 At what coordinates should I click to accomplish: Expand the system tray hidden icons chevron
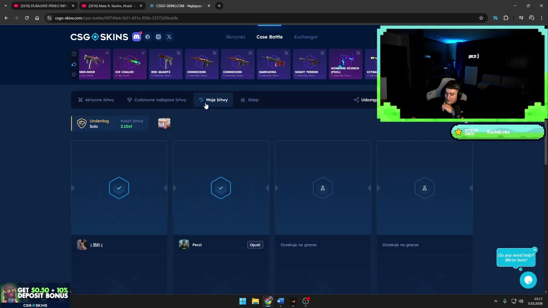496,301
